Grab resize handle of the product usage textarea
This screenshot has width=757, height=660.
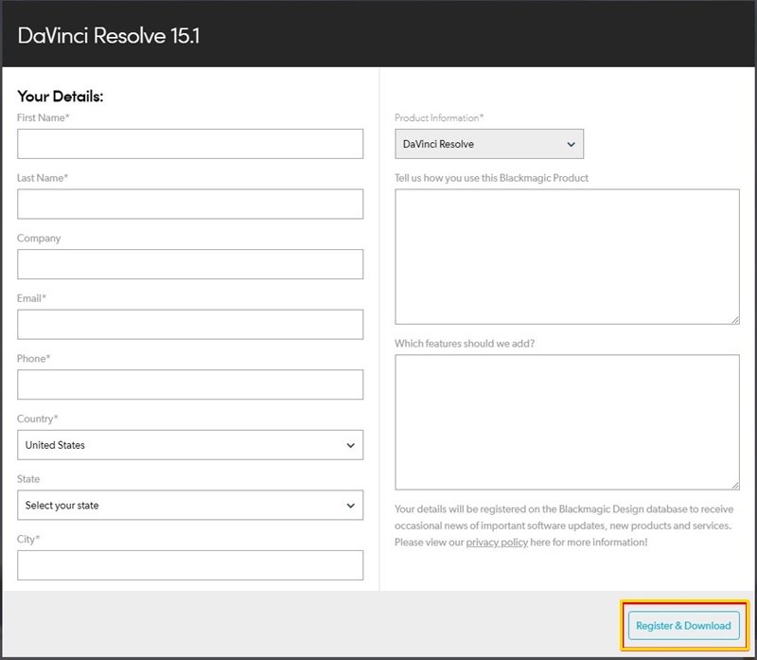pos(735,320)
